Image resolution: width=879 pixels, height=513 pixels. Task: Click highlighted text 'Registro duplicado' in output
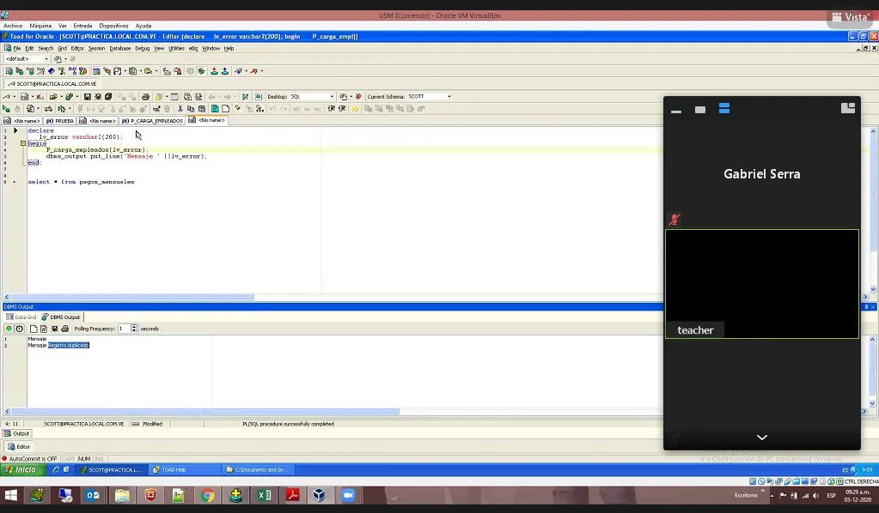click(69, 346)
